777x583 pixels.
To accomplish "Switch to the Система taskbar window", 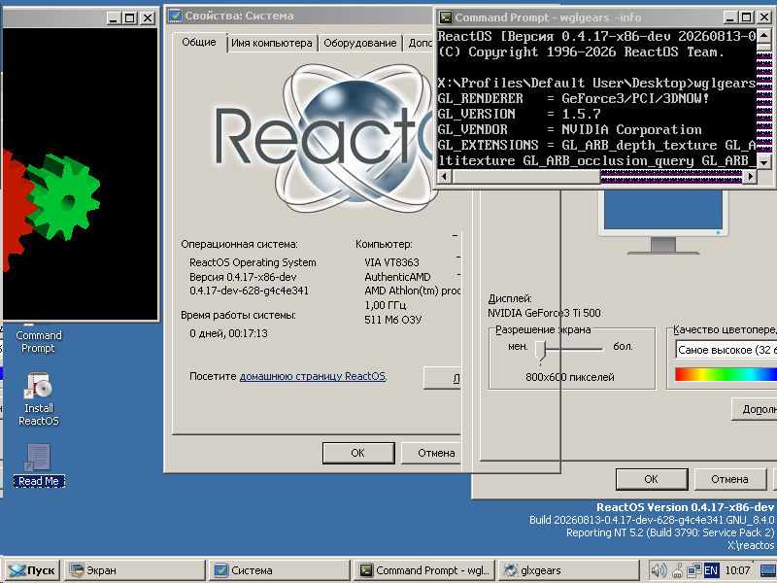I will point(280,570).
